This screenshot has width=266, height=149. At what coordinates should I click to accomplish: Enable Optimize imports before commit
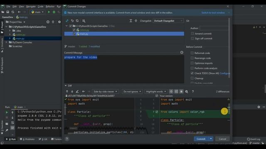point(192,63)
